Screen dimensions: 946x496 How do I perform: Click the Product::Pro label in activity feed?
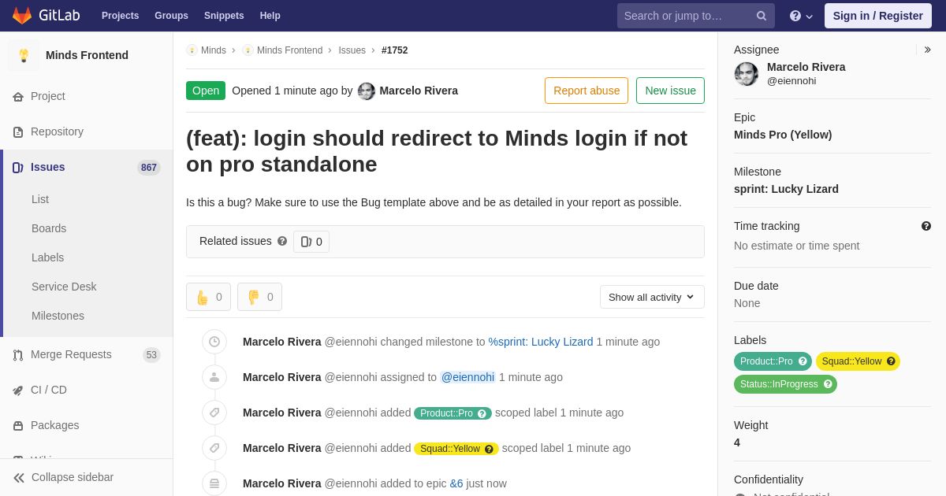(453, 413)
